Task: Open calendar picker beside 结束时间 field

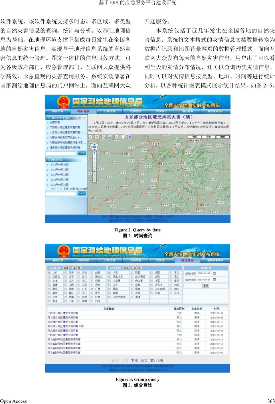Action: point(215,280)
